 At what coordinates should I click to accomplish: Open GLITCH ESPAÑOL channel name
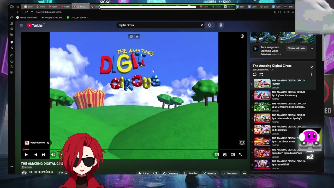click(x=40, y=172)
